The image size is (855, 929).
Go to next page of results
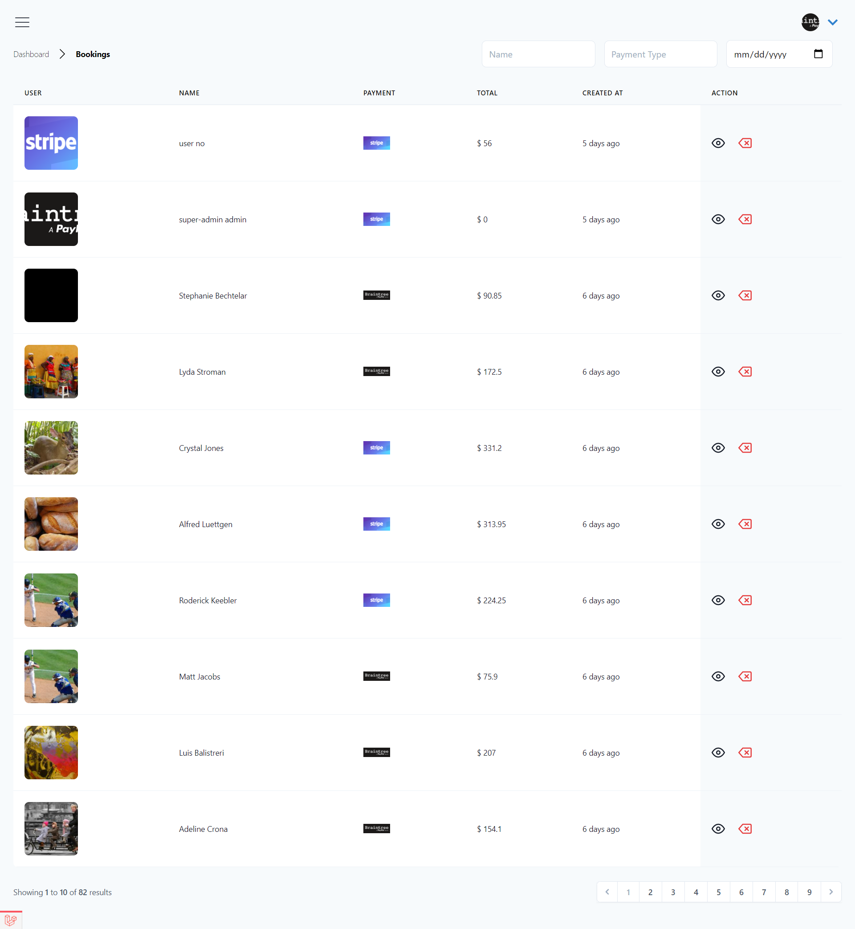831,892
